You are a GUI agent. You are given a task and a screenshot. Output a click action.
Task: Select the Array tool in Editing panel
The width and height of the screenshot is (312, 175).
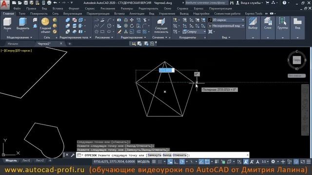click(144, 32)
